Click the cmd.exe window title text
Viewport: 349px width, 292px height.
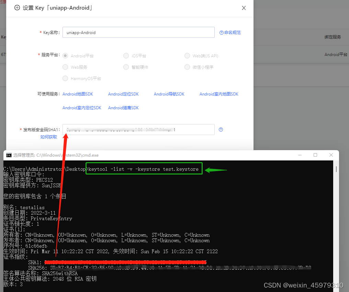pyautogui.click(x=56, y=155)
